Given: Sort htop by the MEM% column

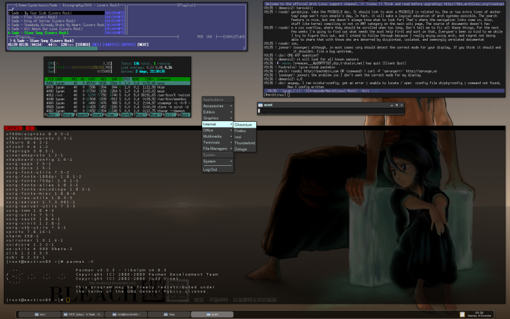Looking at the screenshot, I should (136, 79).
